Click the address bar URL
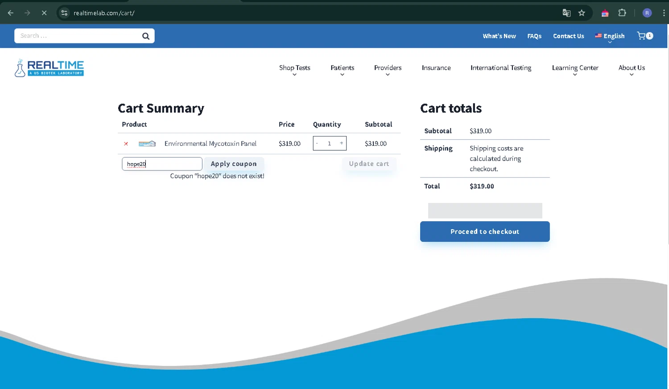Image resolution: width=669 pixels, height=389 pixels. click(x=104, y=13)
